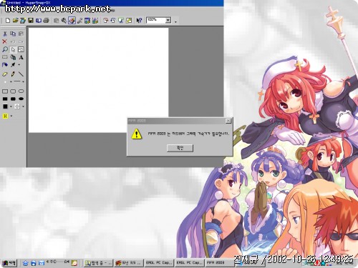The width and height of the screenshot is (358, 268).
Task: Select the Cut scissors tool
Action: click(5, 34)
